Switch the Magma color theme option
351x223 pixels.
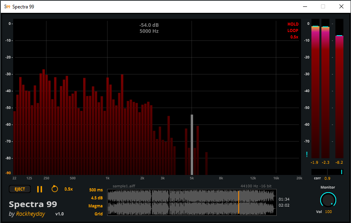point(96,206)
